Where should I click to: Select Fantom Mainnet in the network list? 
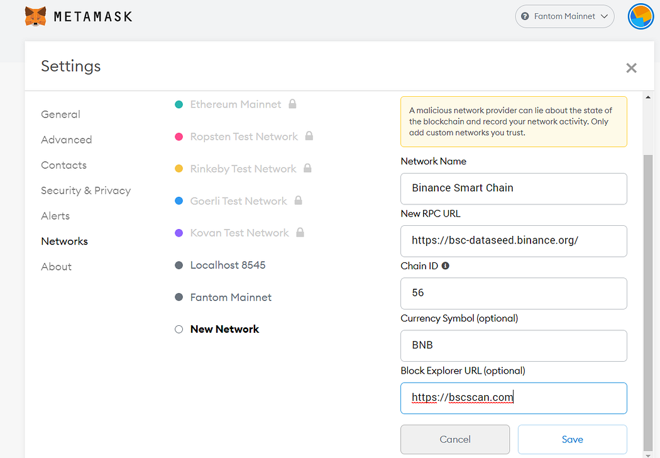(x=231, y=297)
